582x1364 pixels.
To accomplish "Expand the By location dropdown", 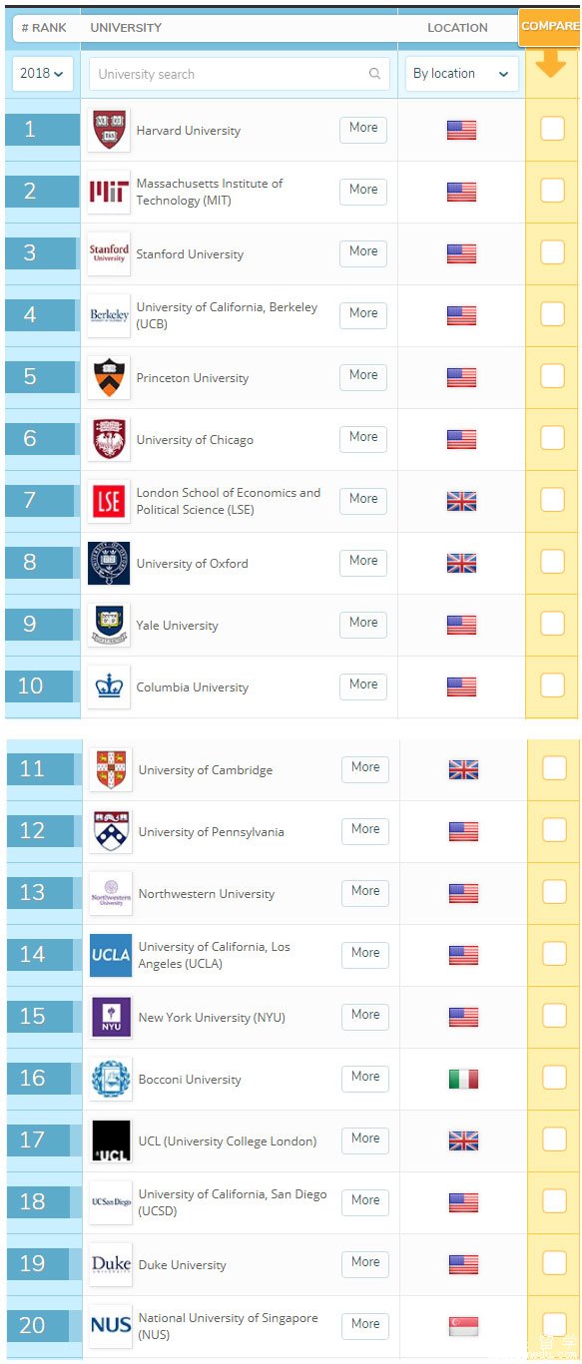I will click(x=462, y=74).
